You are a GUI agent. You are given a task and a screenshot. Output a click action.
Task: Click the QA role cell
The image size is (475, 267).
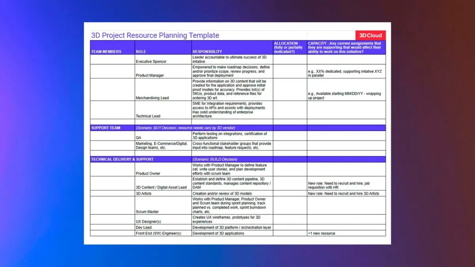(163, 136)
